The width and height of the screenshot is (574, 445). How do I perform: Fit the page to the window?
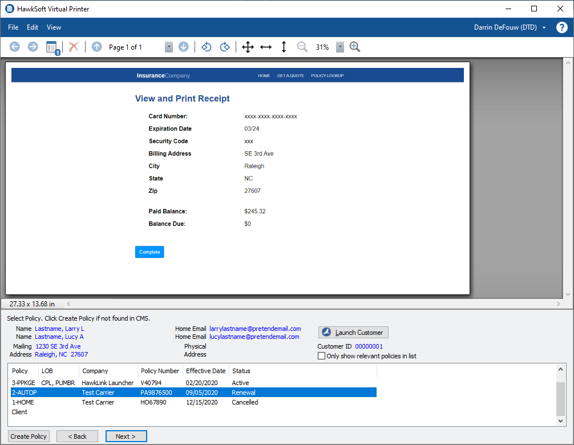click(x=248, y=47)
